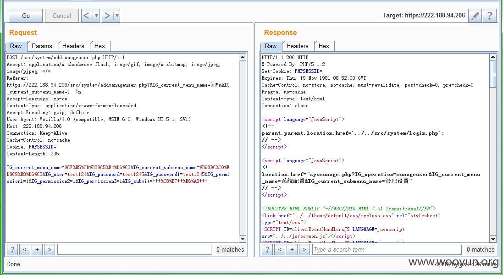Screen dimensions: 503x275
Task: Click the HTTP/1.1 200 HTTP status line
Action: pyautogui.click(x=285, y=57)
